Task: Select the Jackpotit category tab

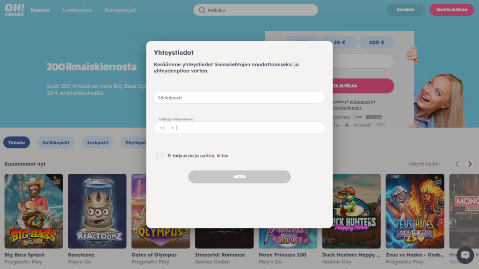Action: pos(97,142)
